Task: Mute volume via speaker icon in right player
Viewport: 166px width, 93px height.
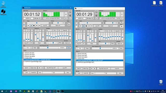Action: click(x=104, y=23)
